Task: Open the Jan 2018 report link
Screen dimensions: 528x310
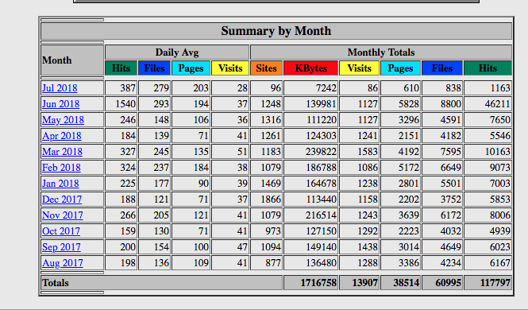Action: (60, 184)
